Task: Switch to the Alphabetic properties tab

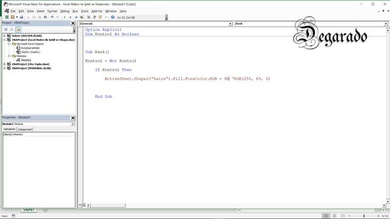Action: 10,129
